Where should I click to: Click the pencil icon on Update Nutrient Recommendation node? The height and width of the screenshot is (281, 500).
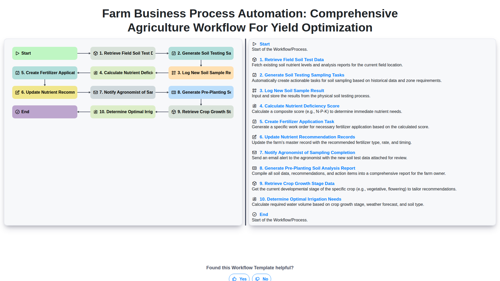(18, 92)
